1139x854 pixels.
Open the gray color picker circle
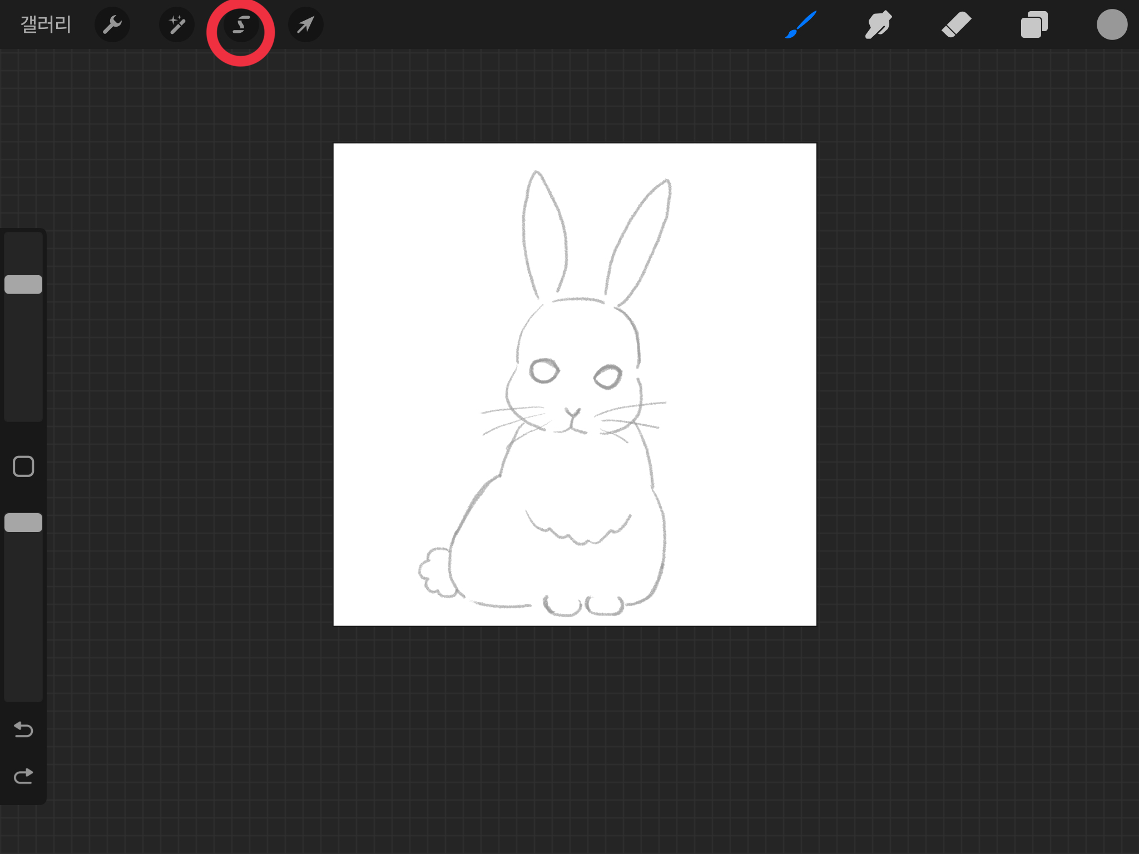(1111, 24)
